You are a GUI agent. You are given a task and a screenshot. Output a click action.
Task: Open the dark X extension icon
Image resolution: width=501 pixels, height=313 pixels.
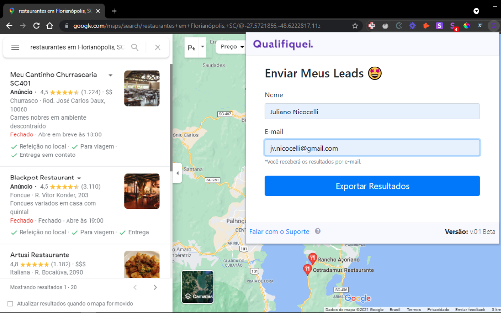coord(480,26)
